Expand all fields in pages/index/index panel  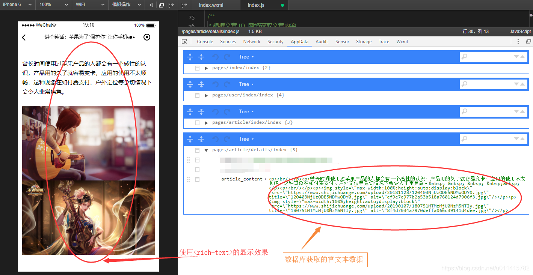pos(190,57)
